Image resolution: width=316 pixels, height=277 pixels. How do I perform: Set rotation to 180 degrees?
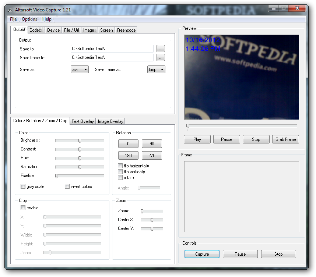click(x=129, y=155)
